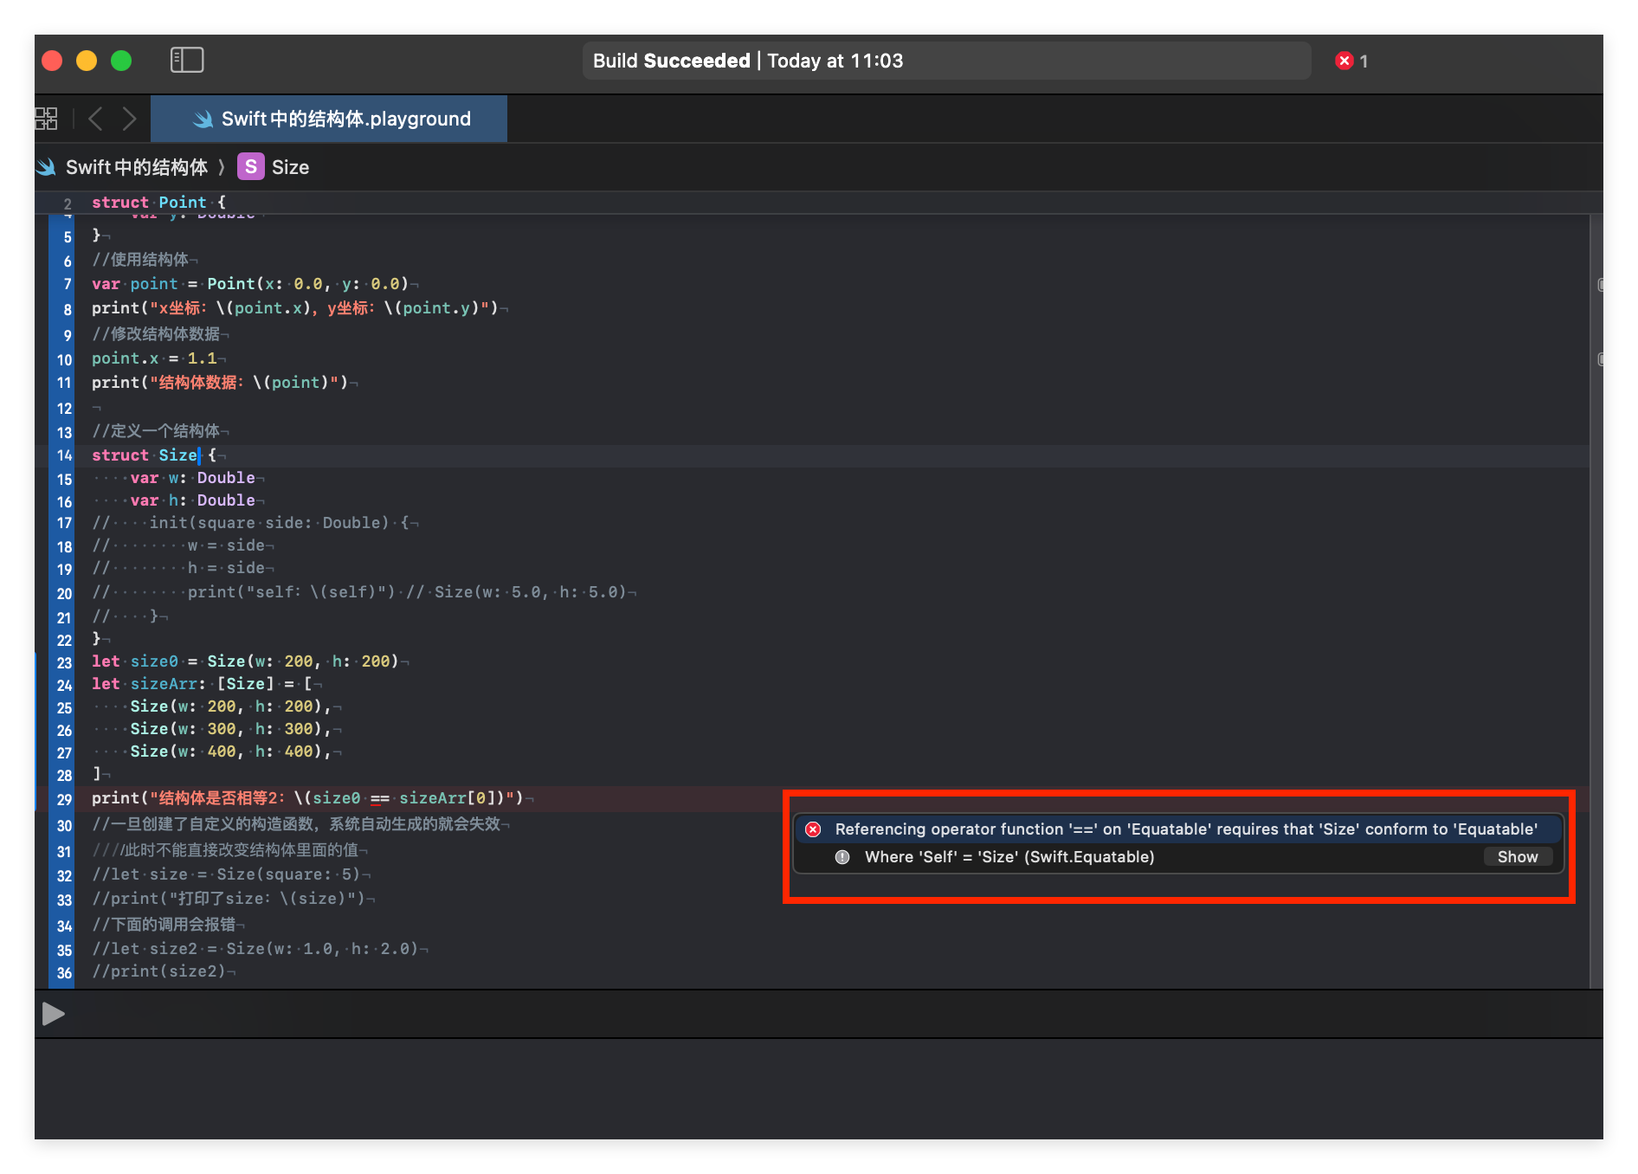The height and width of the screenshot is (1174, 1638).
Task: Open Swift中的结构体 breadcrumb item
Action: 137,167
